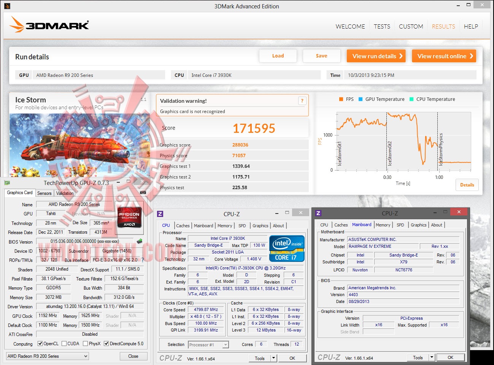Open the Details button below the FPS chart

(x=467, y=185)
